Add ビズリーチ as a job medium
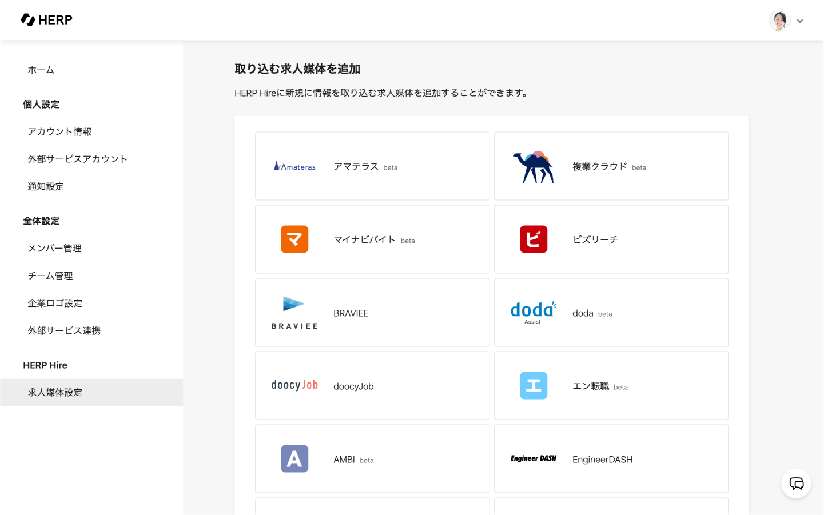Screen dimensions: 824x515 click(x=611, y=239)
